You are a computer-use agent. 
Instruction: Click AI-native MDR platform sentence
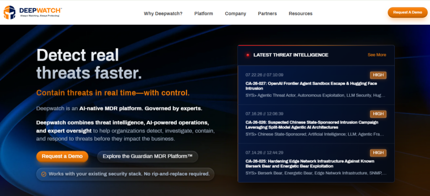point(119,109)
